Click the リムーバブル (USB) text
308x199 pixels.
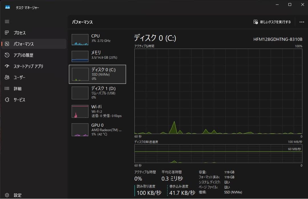pyautogui.click(x=103, y=93)
